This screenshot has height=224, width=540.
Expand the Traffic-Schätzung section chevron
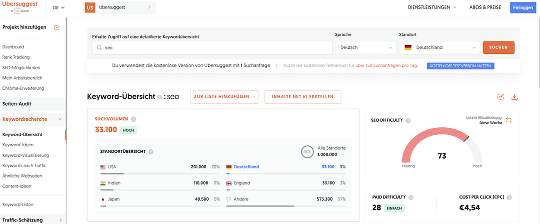60,220
